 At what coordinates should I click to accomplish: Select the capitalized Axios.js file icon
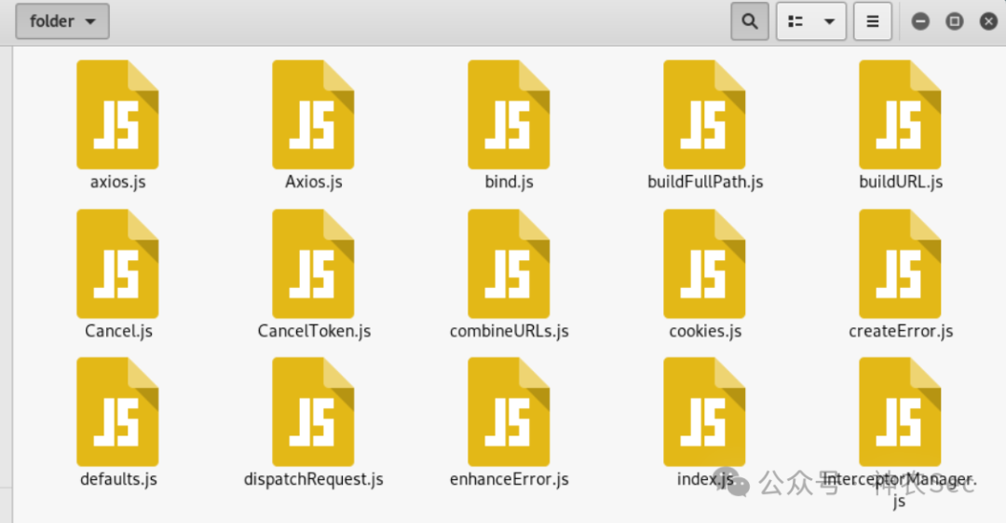[313, 115]
